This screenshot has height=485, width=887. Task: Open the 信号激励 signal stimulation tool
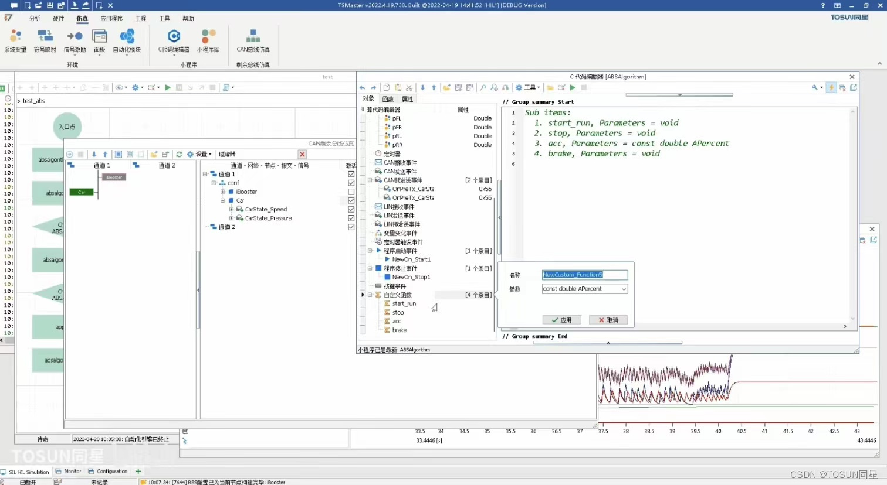[x=75, y=41]
